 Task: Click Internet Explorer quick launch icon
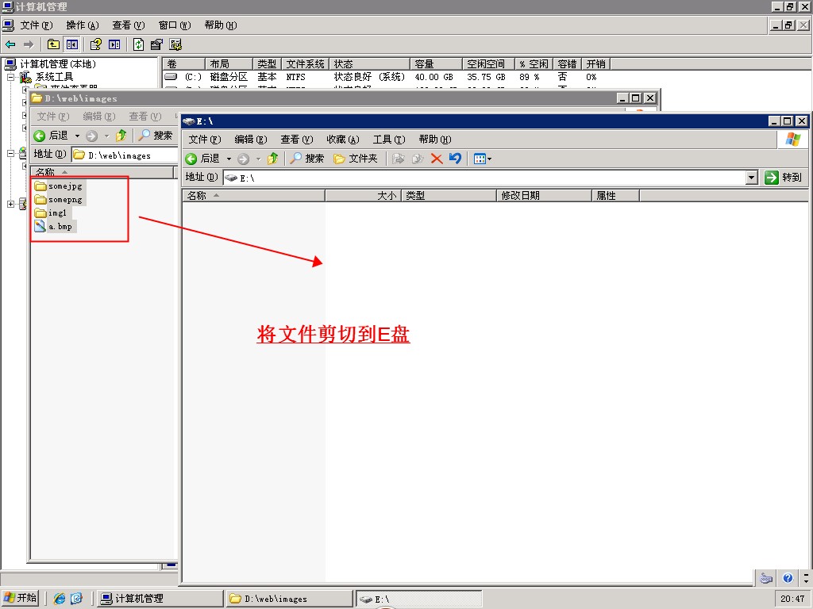tap(60, 599)
